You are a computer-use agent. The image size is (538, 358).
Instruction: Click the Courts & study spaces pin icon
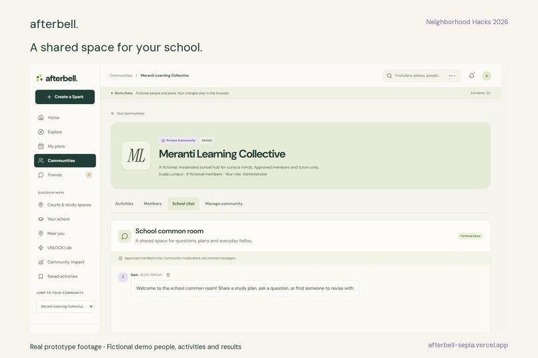(41, 205)
